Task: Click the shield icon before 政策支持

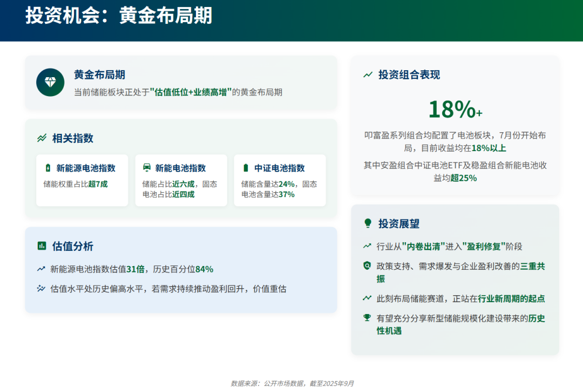Action: pos(368,266)
